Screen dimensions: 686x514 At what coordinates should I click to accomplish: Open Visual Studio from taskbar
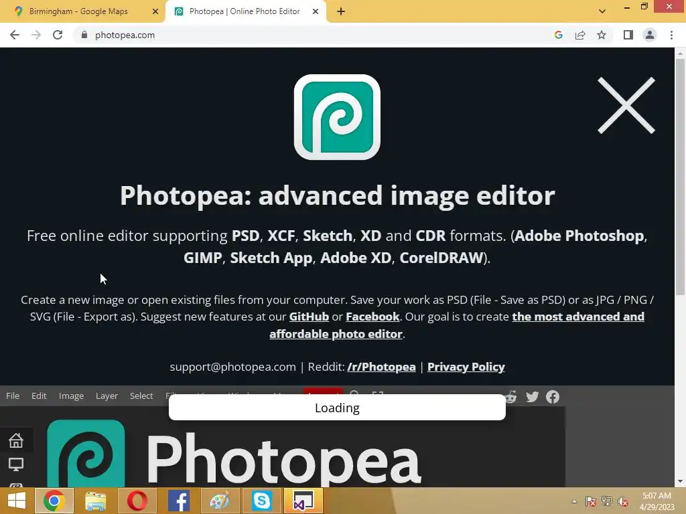tap(303, 501)
